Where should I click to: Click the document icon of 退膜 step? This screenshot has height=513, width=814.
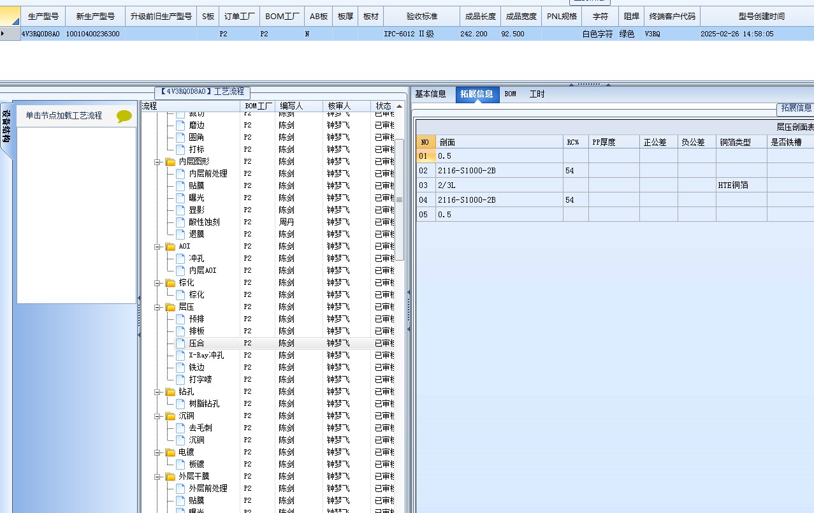coord(180,234)
